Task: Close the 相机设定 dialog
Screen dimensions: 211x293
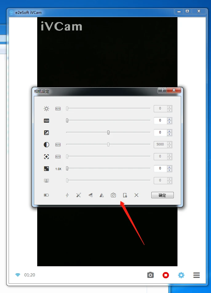Action: pos(174,90)
